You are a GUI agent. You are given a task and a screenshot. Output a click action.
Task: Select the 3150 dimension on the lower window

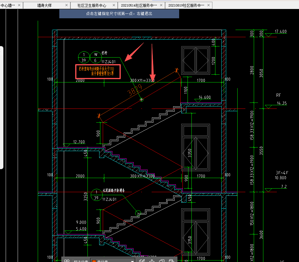(x=190, y=240)
